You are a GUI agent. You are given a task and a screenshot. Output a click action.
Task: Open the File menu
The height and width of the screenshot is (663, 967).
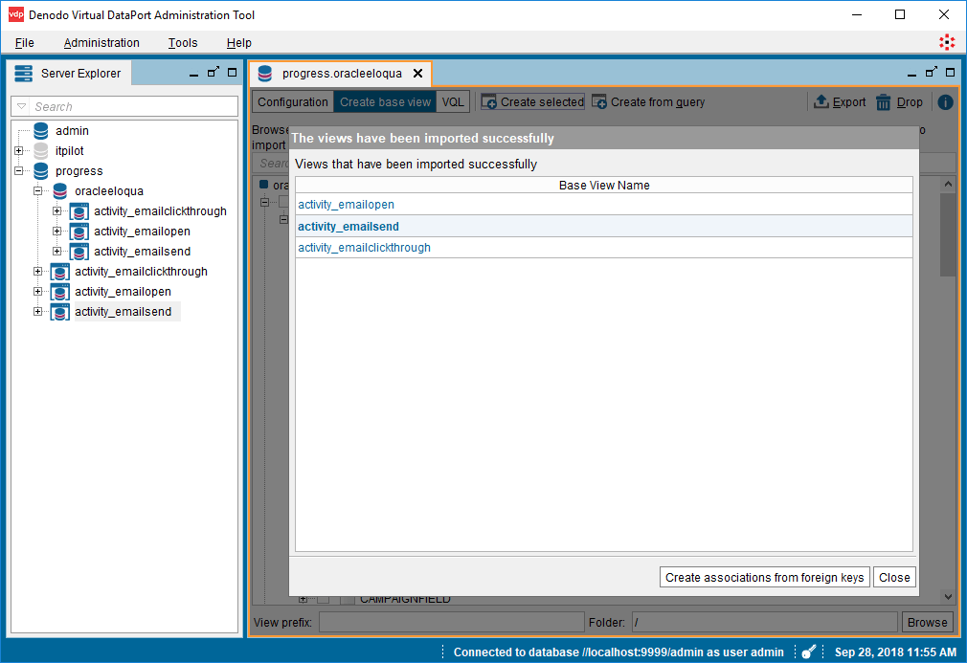coord(25,42)
